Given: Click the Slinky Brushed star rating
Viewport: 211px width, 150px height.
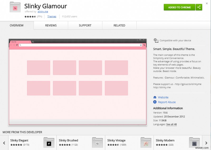Looking at the screenshot, I should [65, 145].
